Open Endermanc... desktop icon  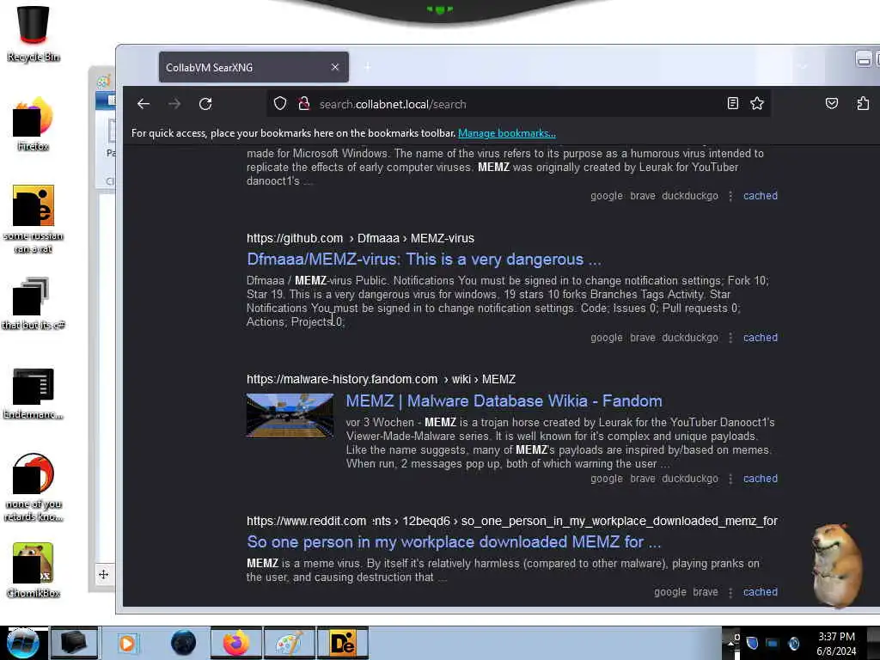[x=34, y=393]
